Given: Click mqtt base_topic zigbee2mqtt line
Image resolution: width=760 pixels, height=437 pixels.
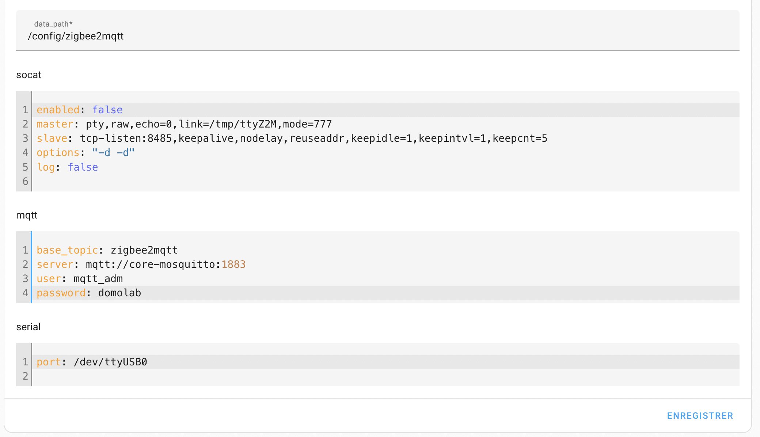Looking at the screenshot, I should pos(386,250).
